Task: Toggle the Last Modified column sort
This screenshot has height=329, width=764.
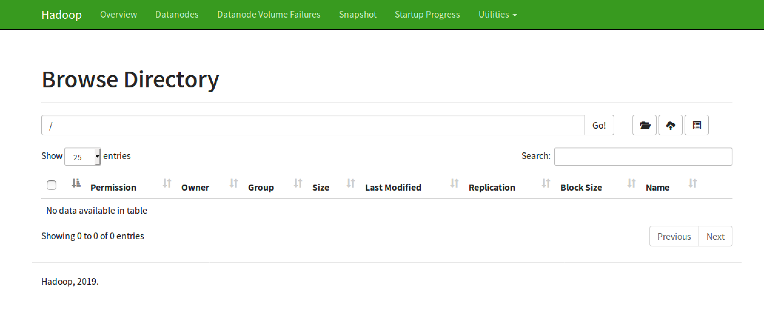Action: tap(392, 186)
